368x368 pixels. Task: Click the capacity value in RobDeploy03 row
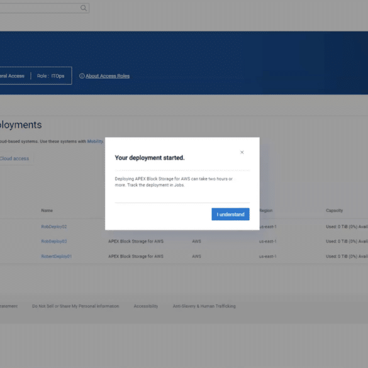tap(347, 242)
